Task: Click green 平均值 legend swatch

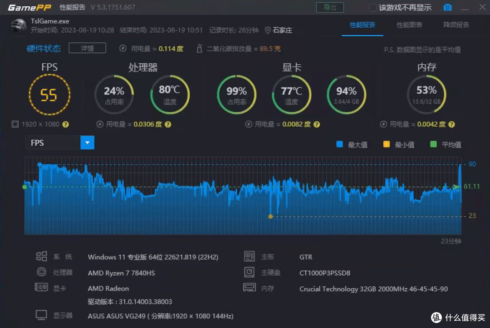Action: 433,144
